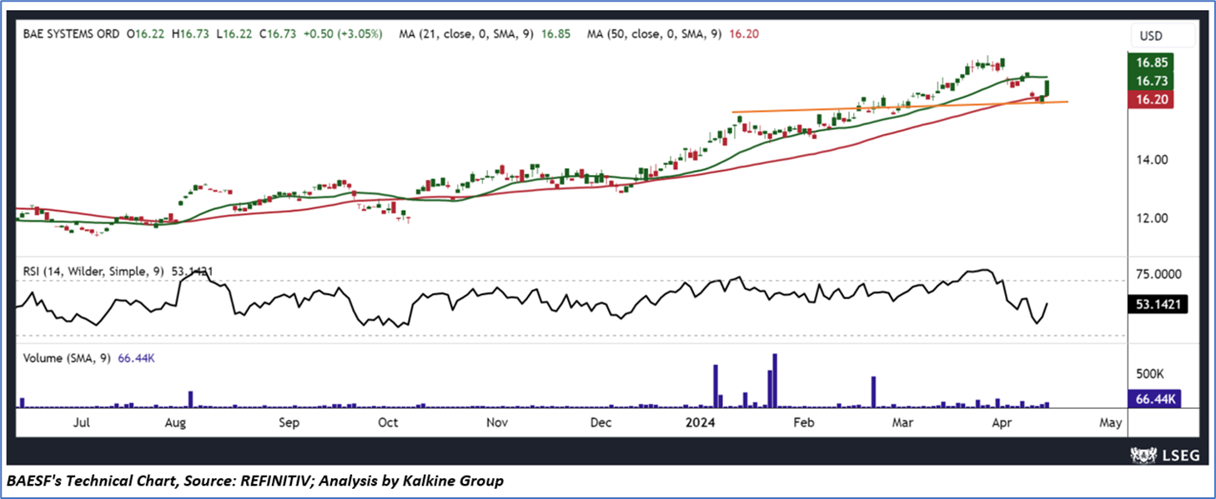
Task: Click the Feb date axis label
Action: [802, 423]
